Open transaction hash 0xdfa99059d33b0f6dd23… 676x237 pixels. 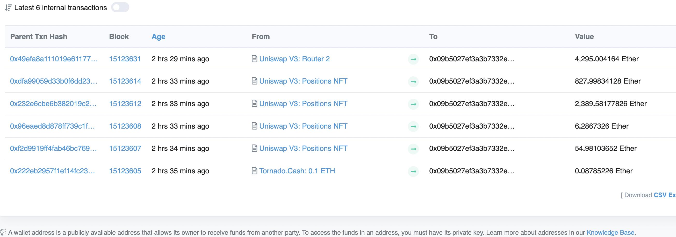click(54, 81)
